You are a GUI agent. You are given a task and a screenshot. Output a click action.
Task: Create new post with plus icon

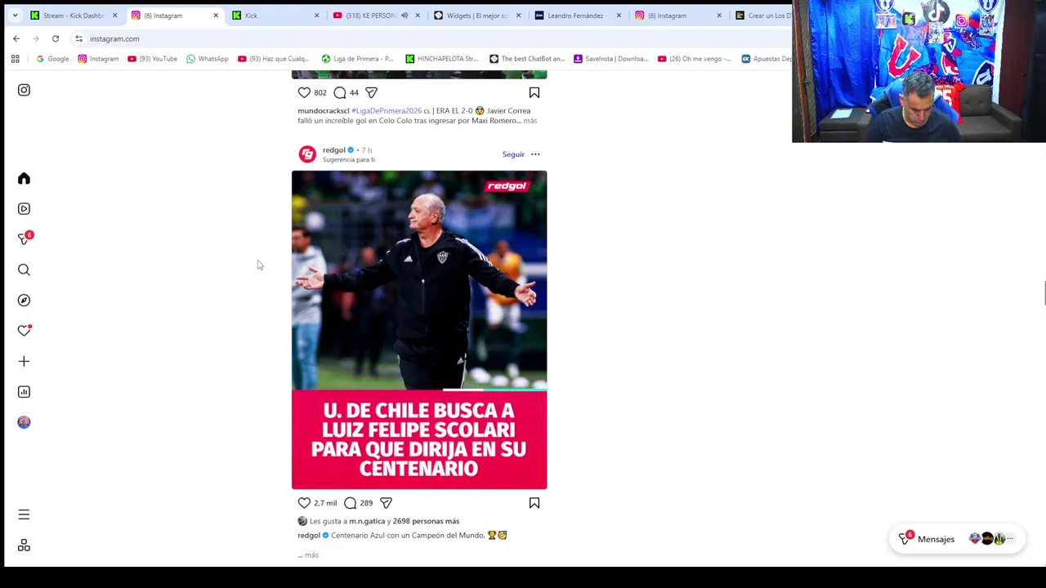24,361
